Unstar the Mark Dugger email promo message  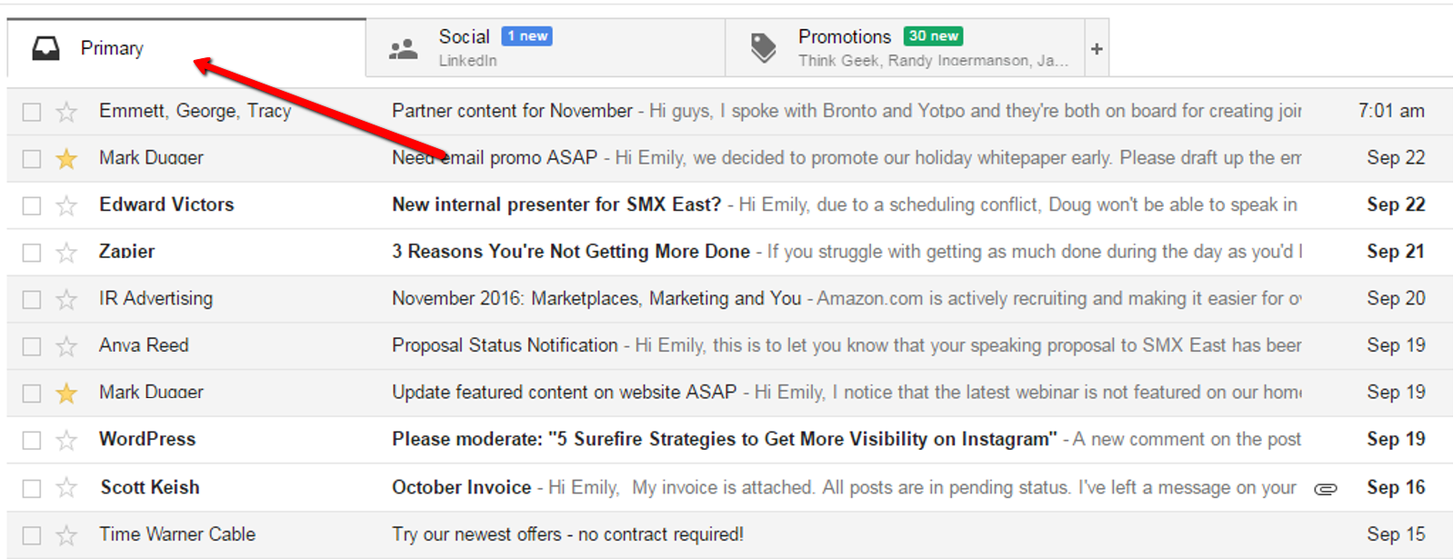tap(66, 159)
